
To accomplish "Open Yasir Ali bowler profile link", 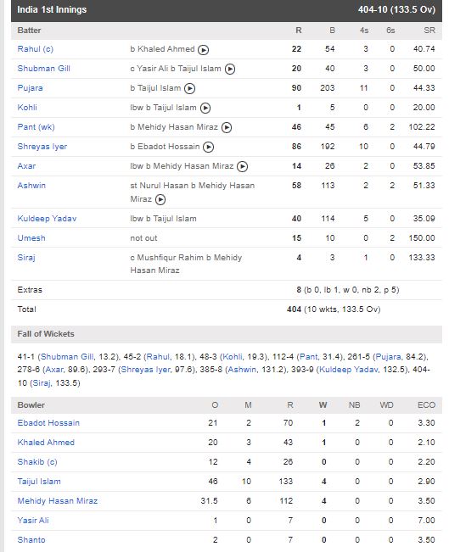I will pos(33,521).
